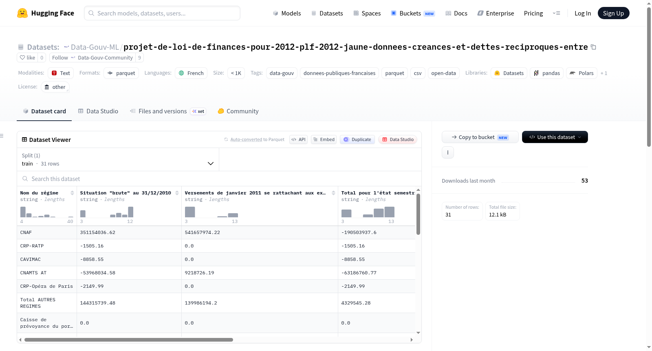Click the table vertical scrollbar thumb
The width and height of the screenshot is (652, 351).
(x=418, y=214)
